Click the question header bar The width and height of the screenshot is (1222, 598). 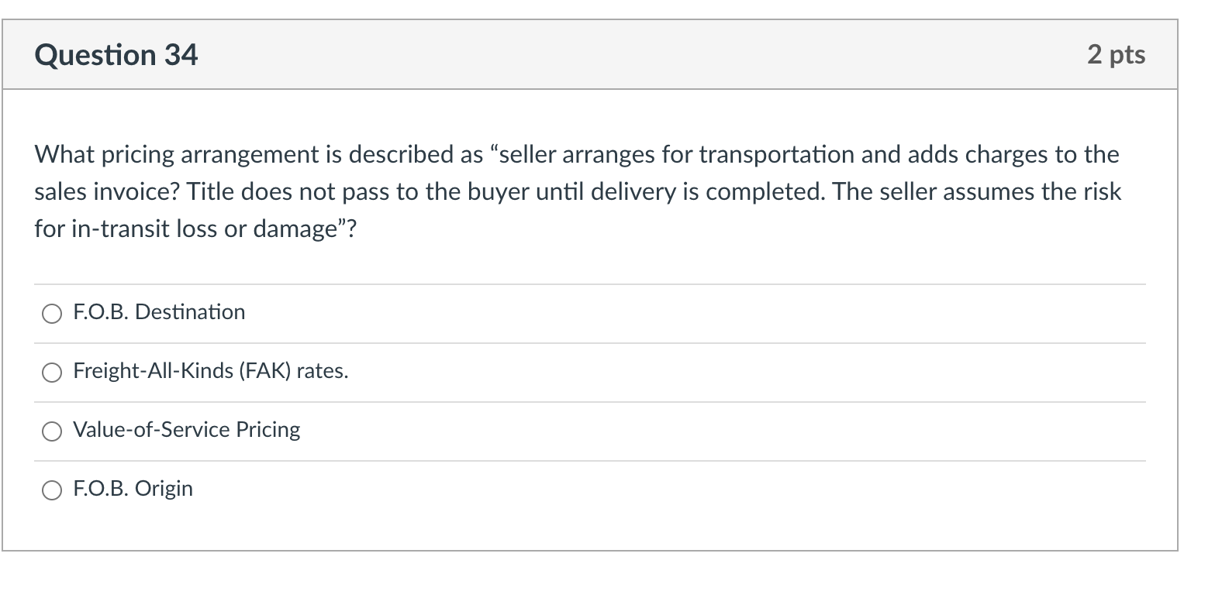(x=589, y=54)
